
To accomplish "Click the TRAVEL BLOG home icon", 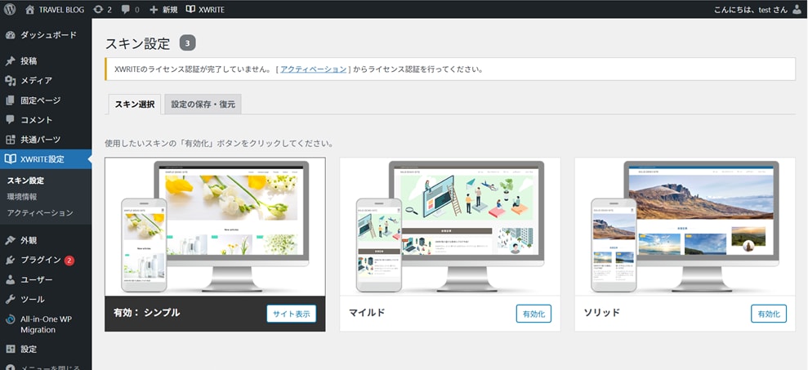I will click(x=30, y=9).
